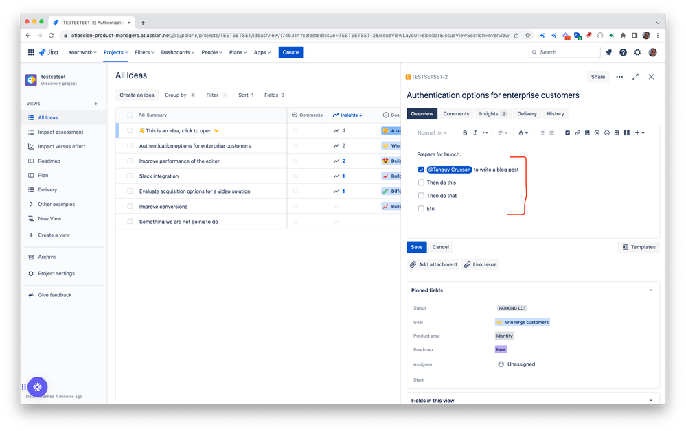Change the 'Parking lot' status value
Screen dimensions: 686x431
click(512, 308)
